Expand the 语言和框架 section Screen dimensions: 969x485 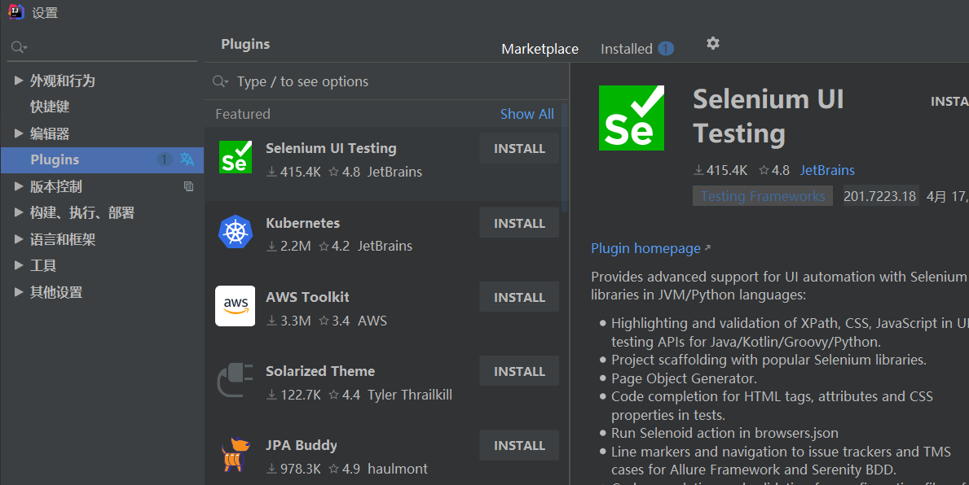pyautogui.click(x=19, y=239)
